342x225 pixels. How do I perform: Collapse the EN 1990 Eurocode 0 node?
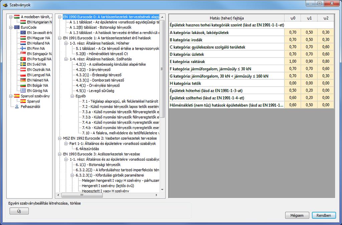coord(59,17)
